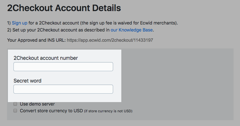Click into the Secret word input

(63, 89)
